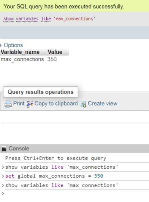The width and height of the screenshot is (149, 202).
Task: Toggle the Console panel title bar
Action: pyautogui.click(x=74, y=149)
